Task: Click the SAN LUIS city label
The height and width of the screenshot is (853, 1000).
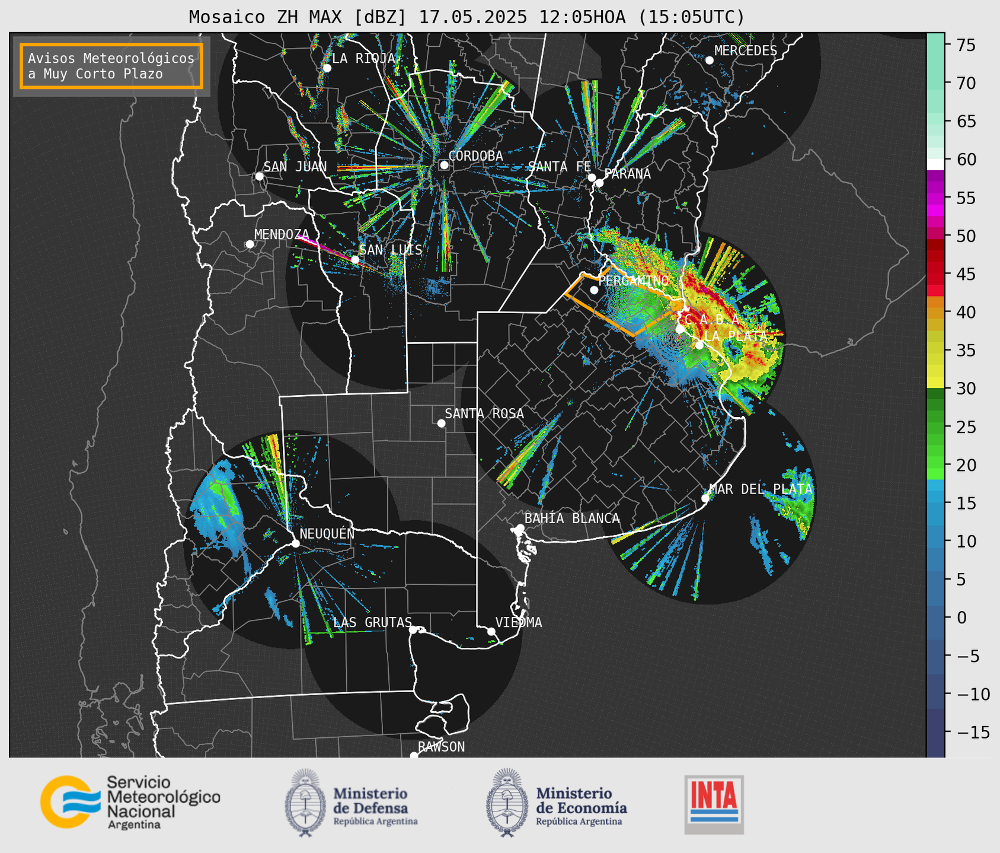Action: [391, 250]
